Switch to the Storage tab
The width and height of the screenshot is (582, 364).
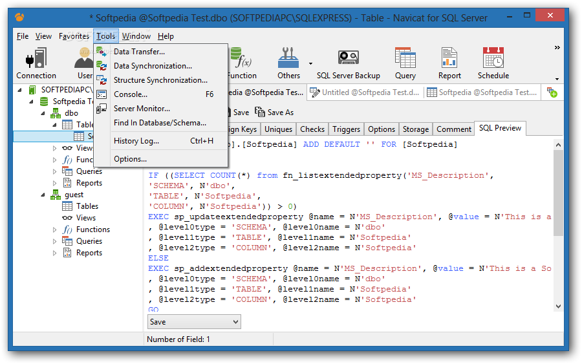(416, 129)
